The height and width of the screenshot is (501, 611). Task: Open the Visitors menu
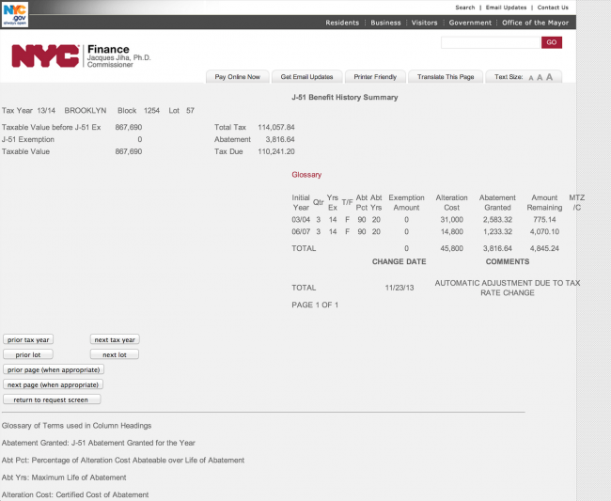[424, 23]
